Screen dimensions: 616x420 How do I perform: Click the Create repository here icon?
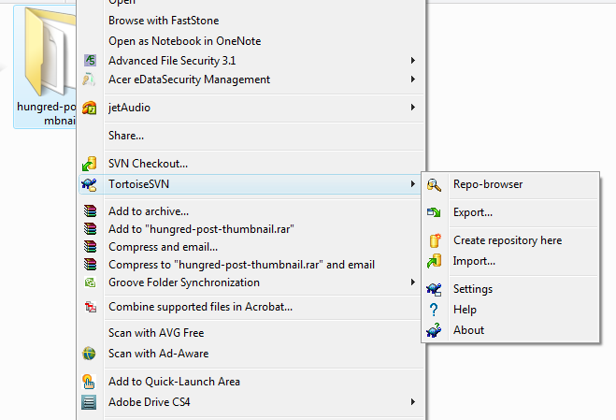[x=435, y=240]
